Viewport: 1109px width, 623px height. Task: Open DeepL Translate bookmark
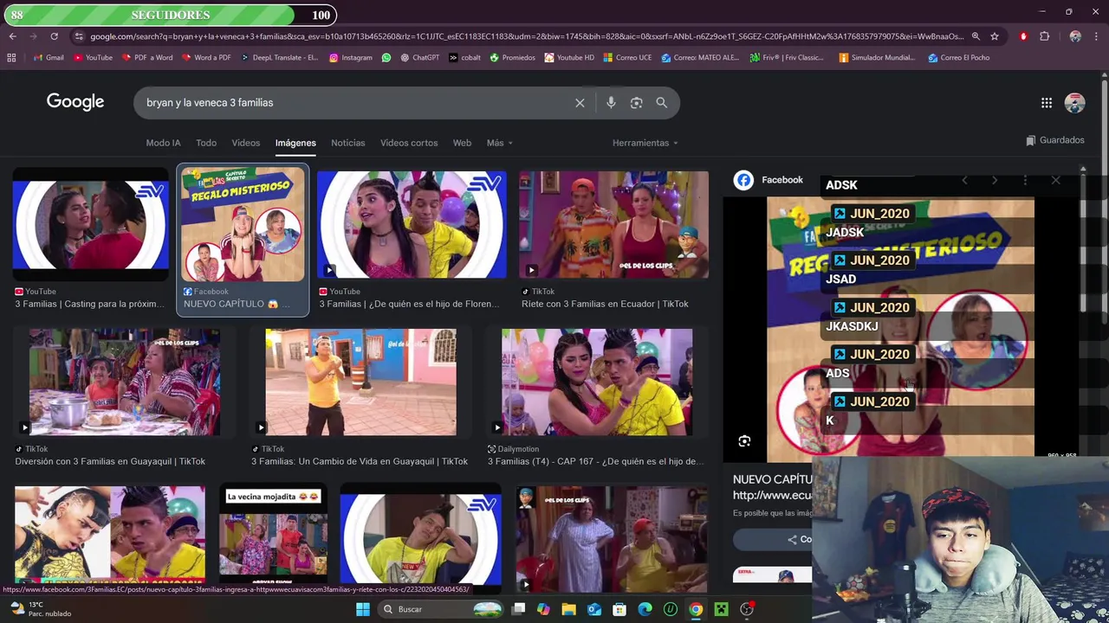pos(278,58)
